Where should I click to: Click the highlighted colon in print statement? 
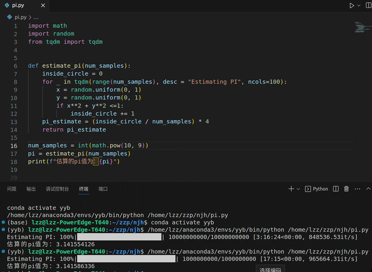96,162
